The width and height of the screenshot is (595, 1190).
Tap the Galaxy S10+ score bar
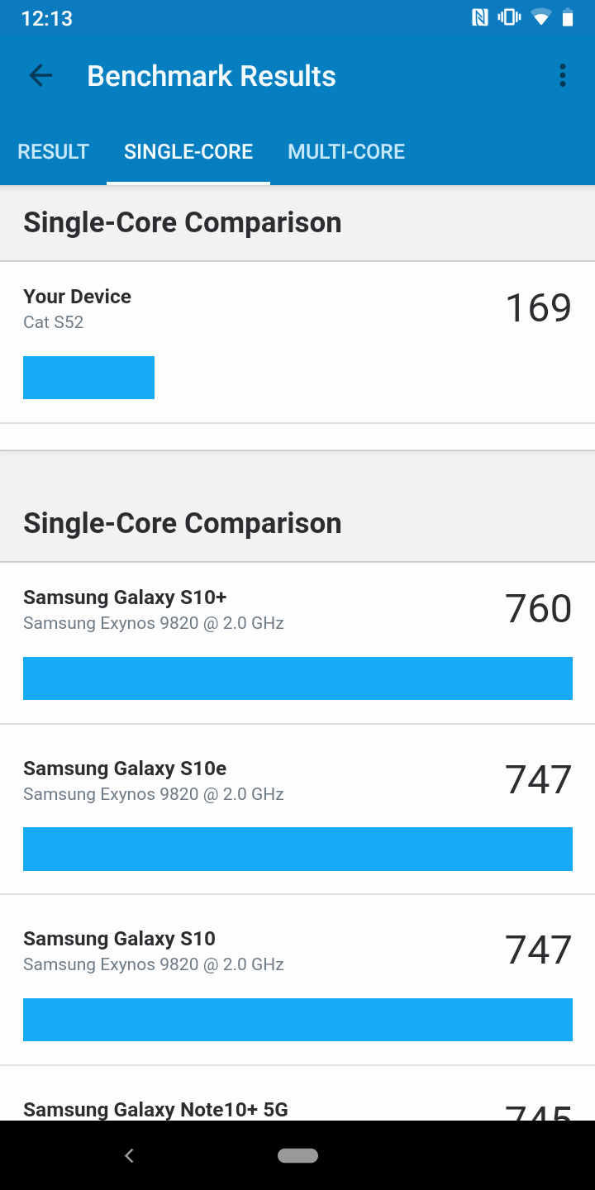click(297, 678)
